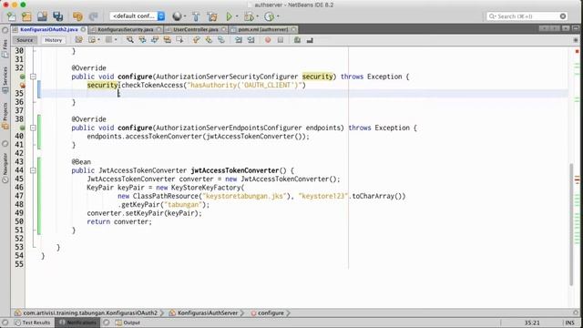Screen dimensions: 583x328
Task: Click the New Project icon
Action: tap(26, 16)
